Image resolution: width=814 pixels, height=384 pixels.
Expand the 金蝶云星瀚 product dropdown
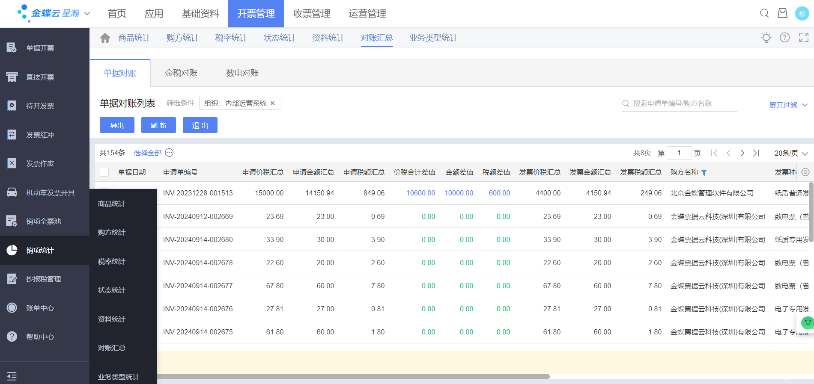(87, 13)
